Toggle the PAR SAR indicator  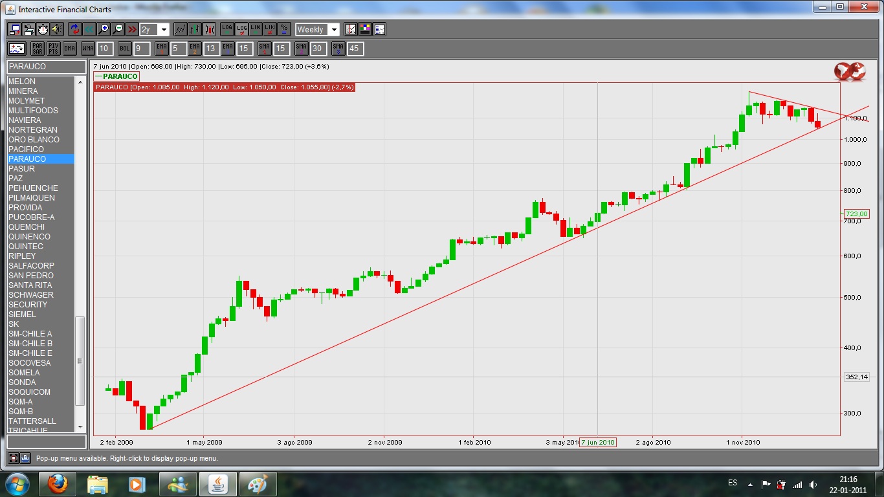[x=38, y=49]
